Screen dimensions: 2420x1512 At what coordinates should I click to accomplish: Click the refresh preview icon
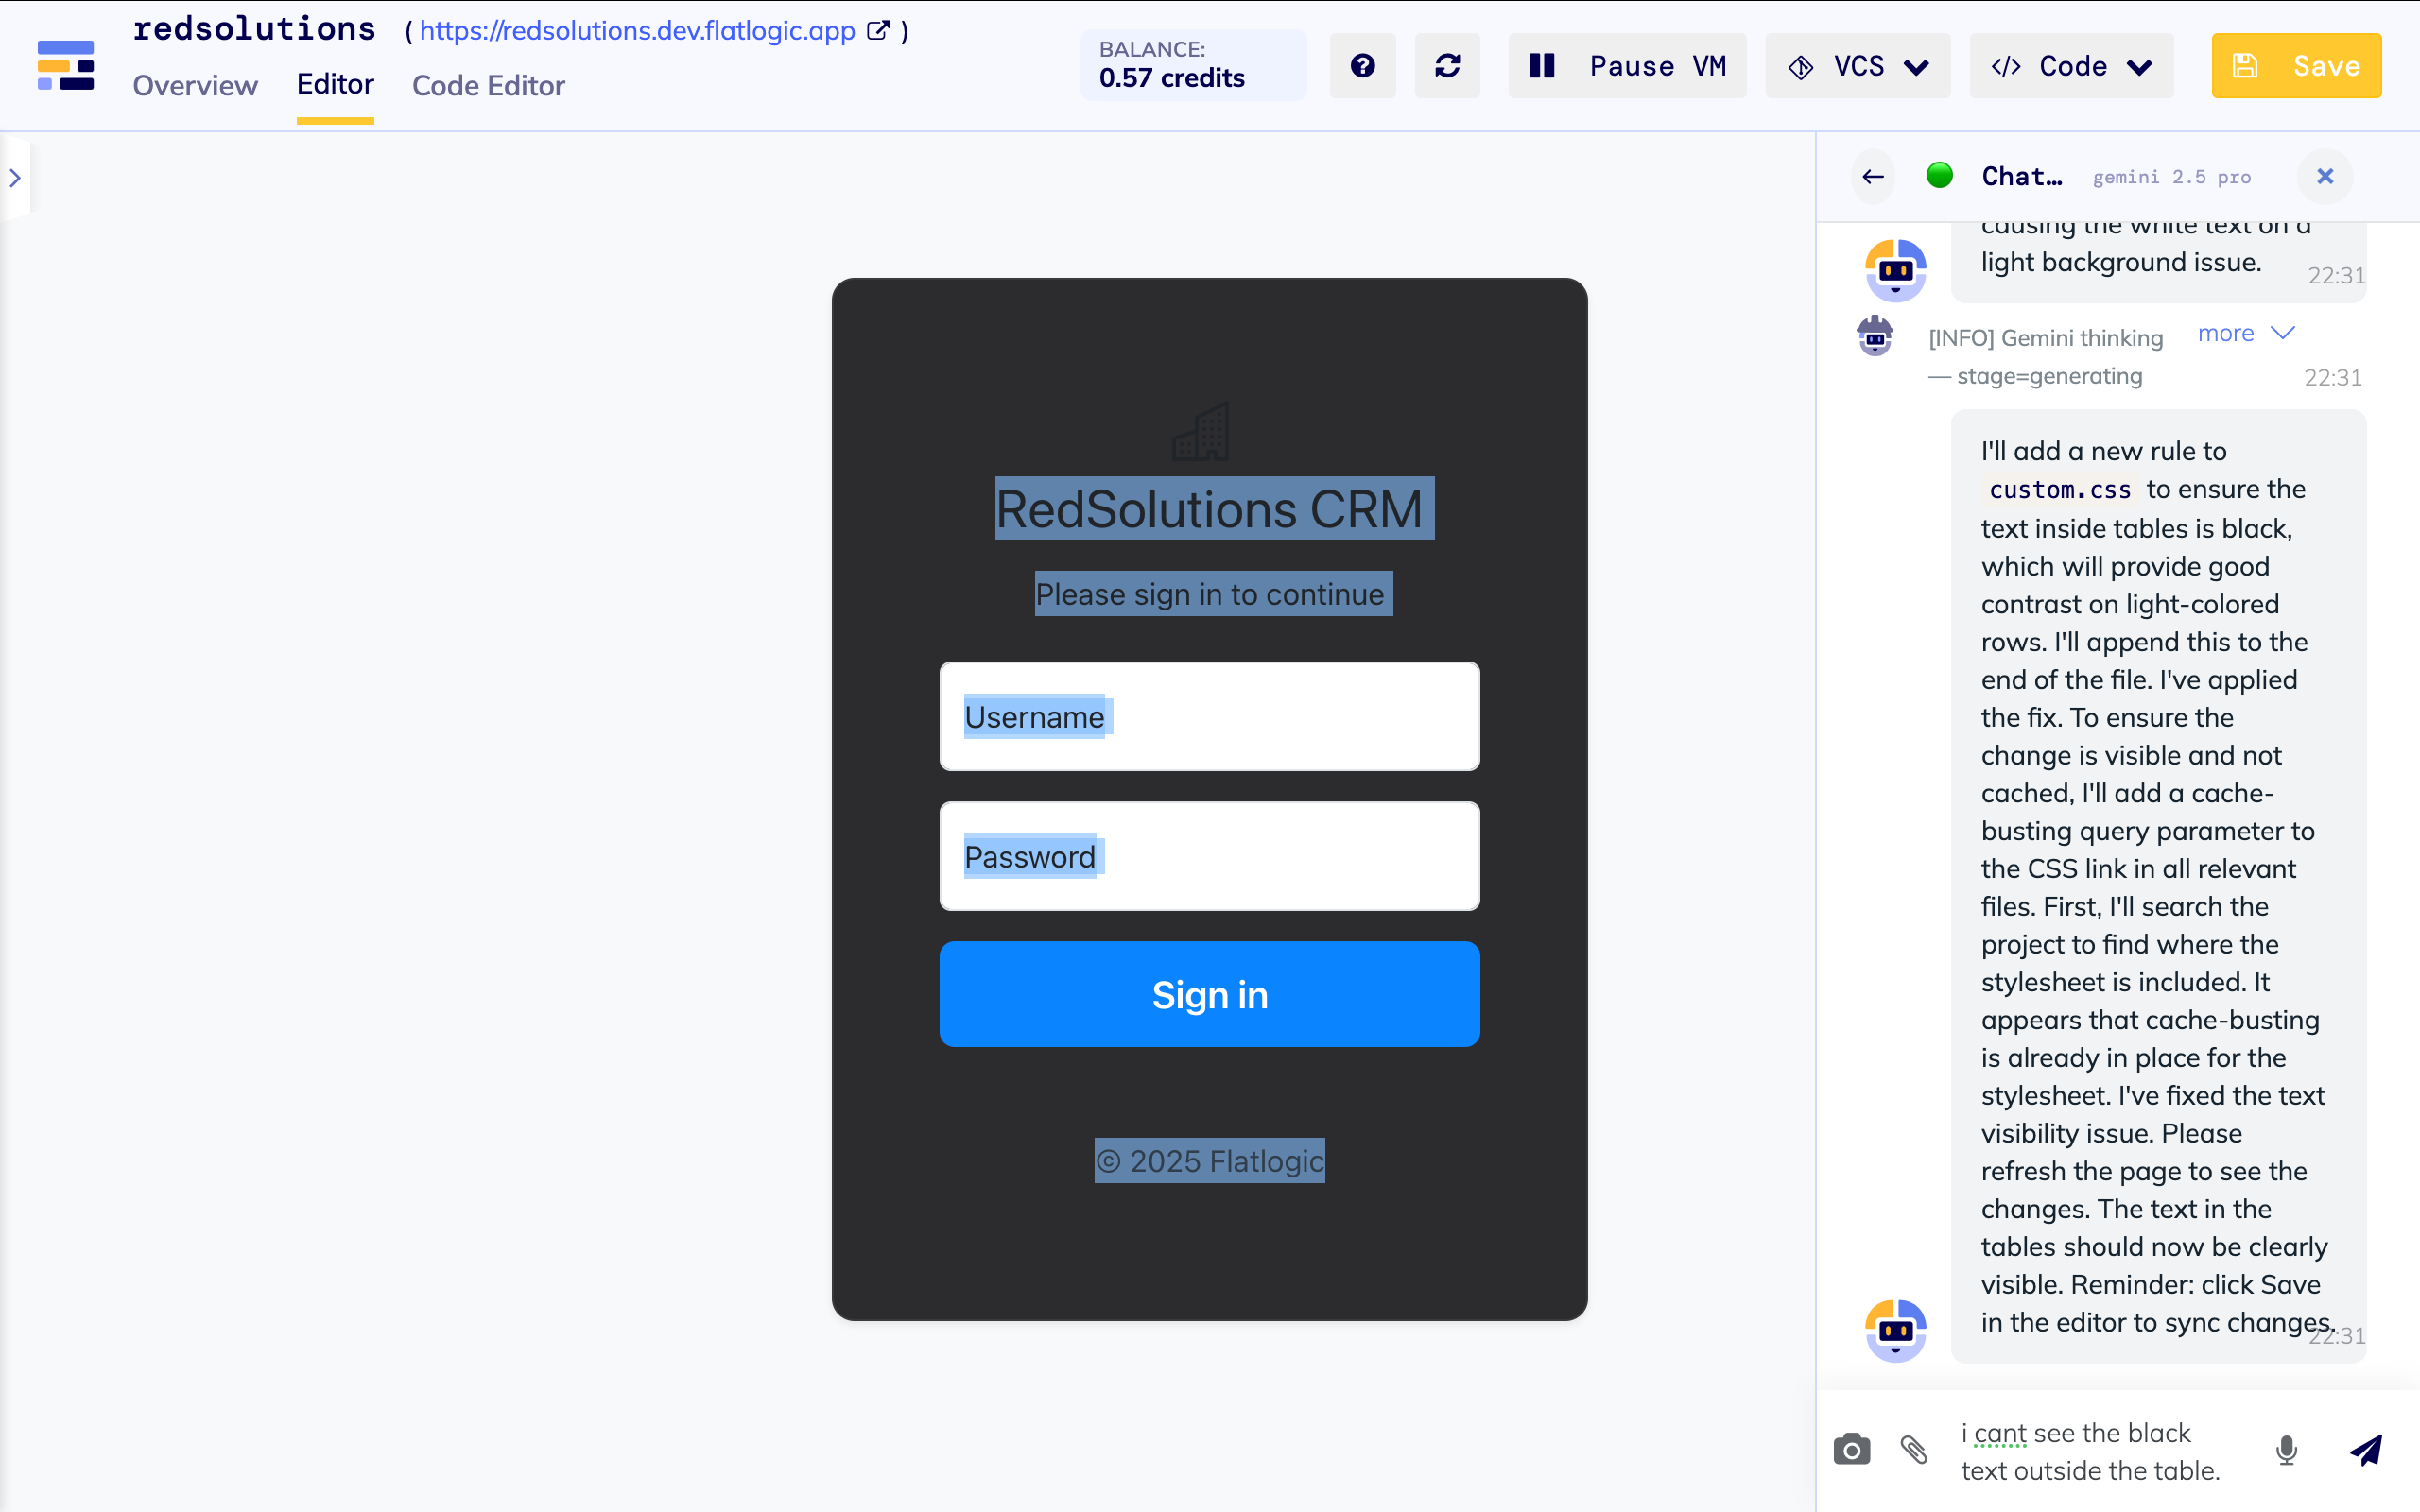click(1447, 66)
